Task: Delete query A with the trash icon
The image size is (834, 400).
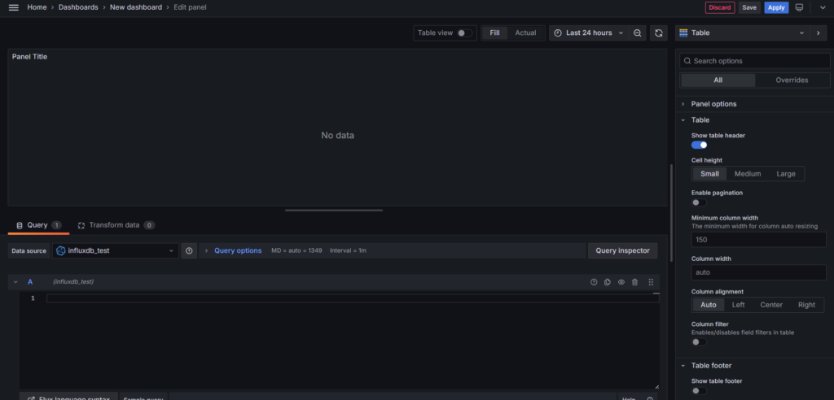Action: 634,282
